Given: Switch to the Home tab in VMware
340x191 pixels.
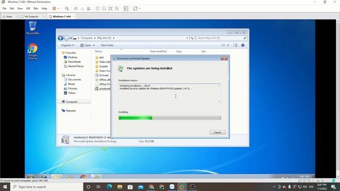Looking at the screenshot, I should [x=9, y=16].
